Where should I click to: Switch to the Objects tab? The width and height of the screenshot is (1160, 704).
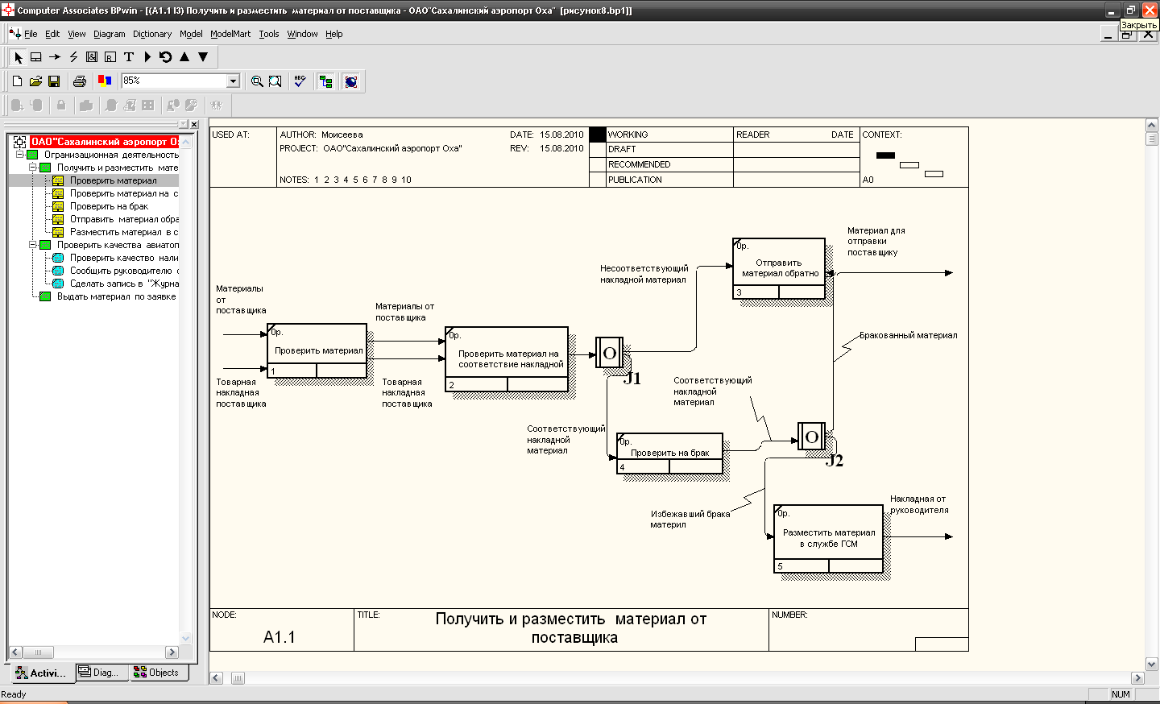(x=156, y=673)
